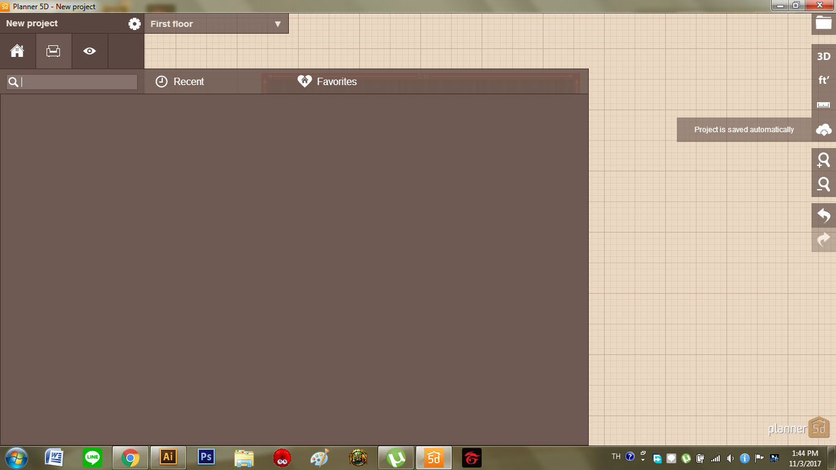Click 'Project is saved automatically' tooltip
Screen dimensions: 836x470
click(744, 130)
